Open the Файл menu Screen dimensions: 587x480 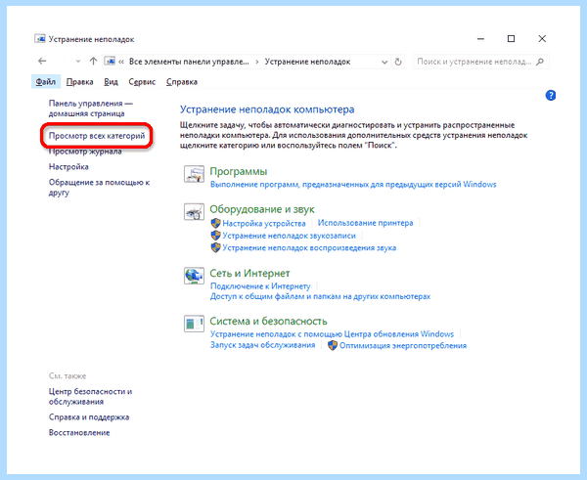click(x=46, y=81)
